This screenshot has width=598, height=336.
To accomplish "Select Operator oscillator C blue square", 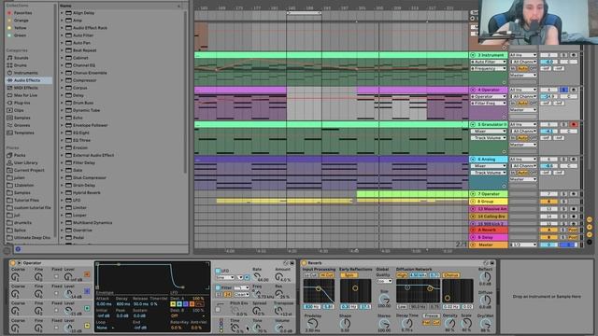I will click(87, 291).
